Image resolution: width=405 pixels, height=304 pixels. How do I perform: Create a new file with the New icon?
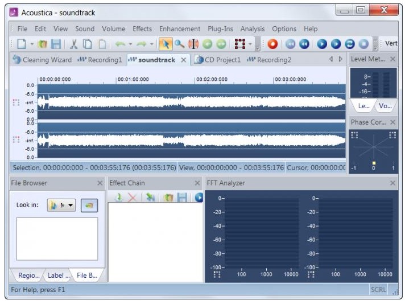click(x=22, y=44)
